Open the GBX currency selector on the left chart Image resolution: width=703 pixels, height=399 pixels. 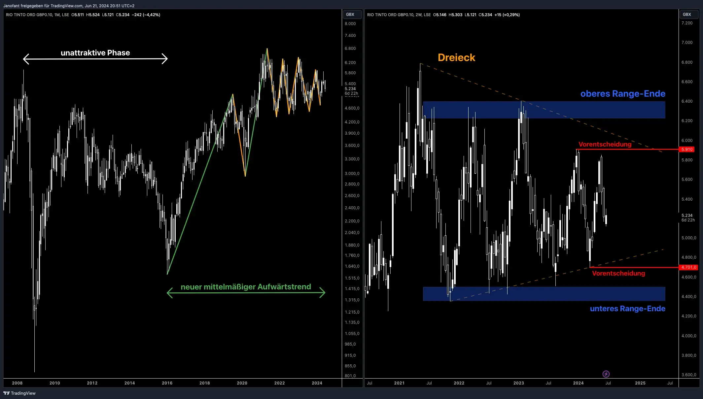point(352,15)
